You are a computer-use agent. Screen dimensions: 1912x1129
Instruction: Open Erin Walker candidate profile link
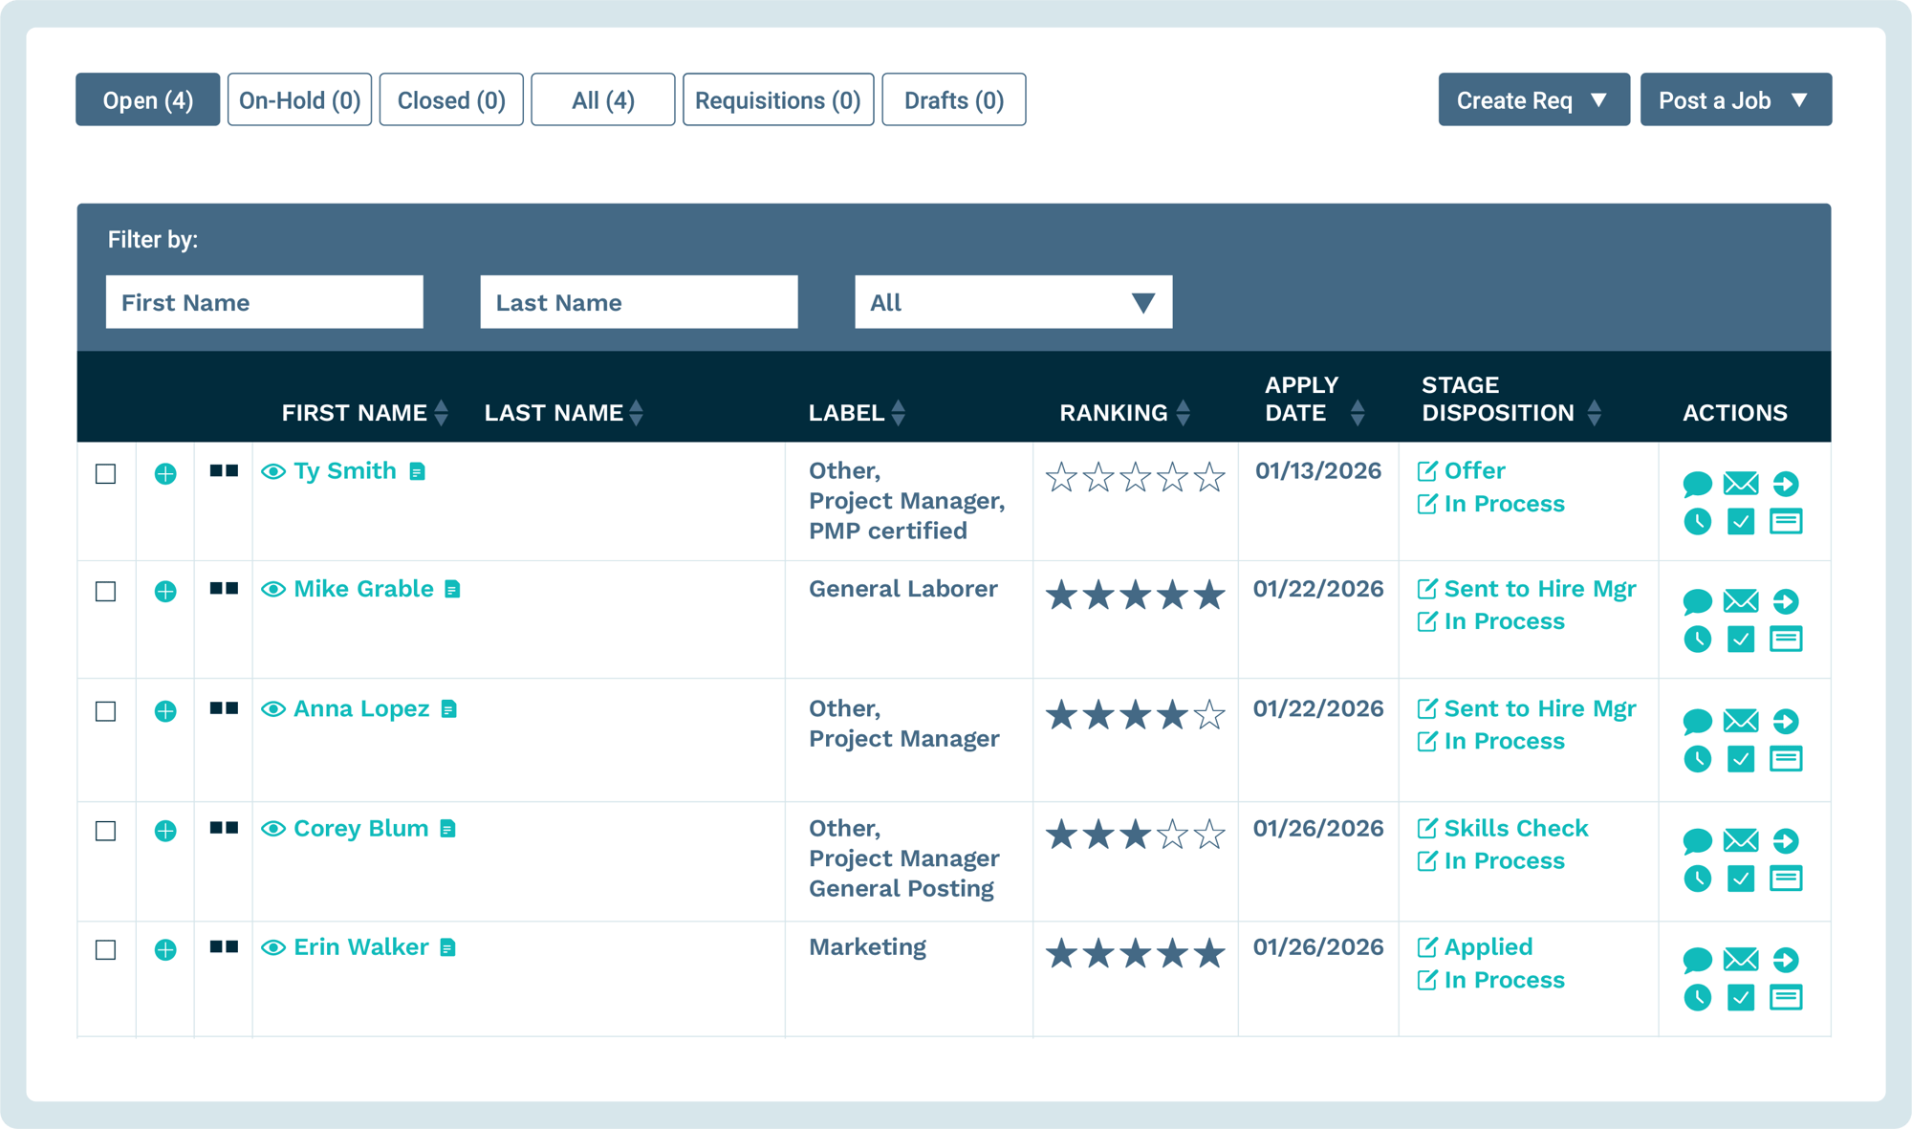coord(360,946)
